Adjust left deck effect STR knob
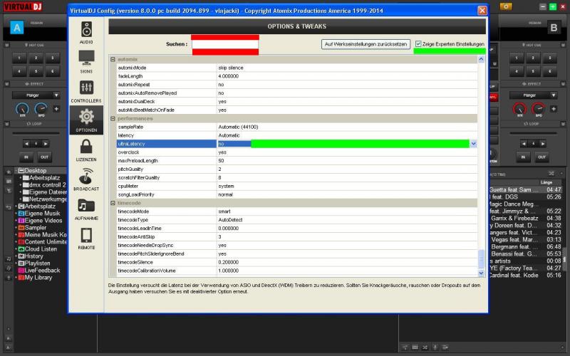570x356 pixels. pyautogui.click(x=23, y=109)
